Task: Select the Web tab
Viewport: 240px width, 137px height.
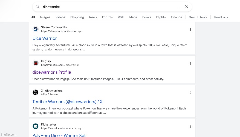Action: tap(121, 17)
